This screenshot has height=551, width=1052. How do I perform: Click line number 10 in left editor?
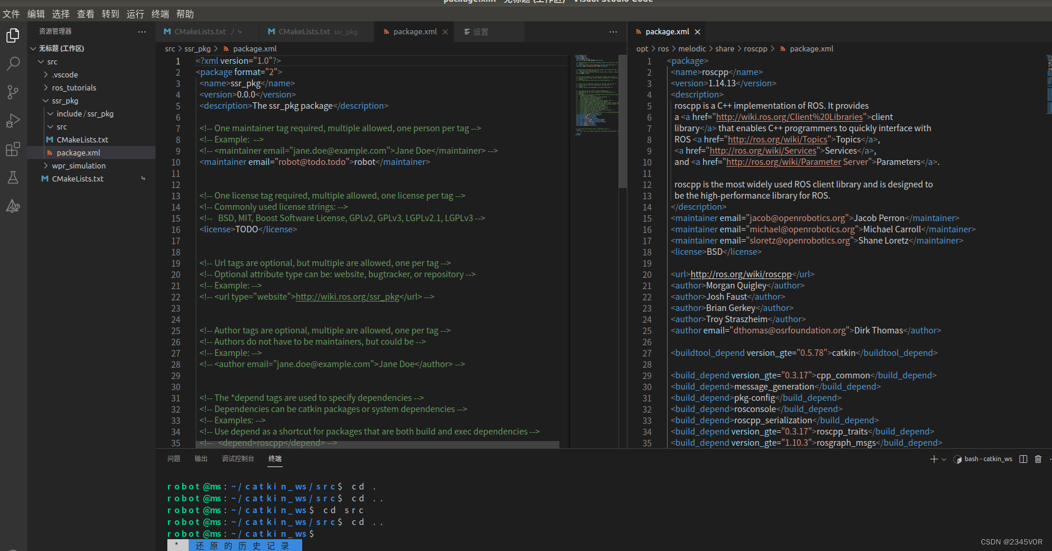click(x=176, y=162)
